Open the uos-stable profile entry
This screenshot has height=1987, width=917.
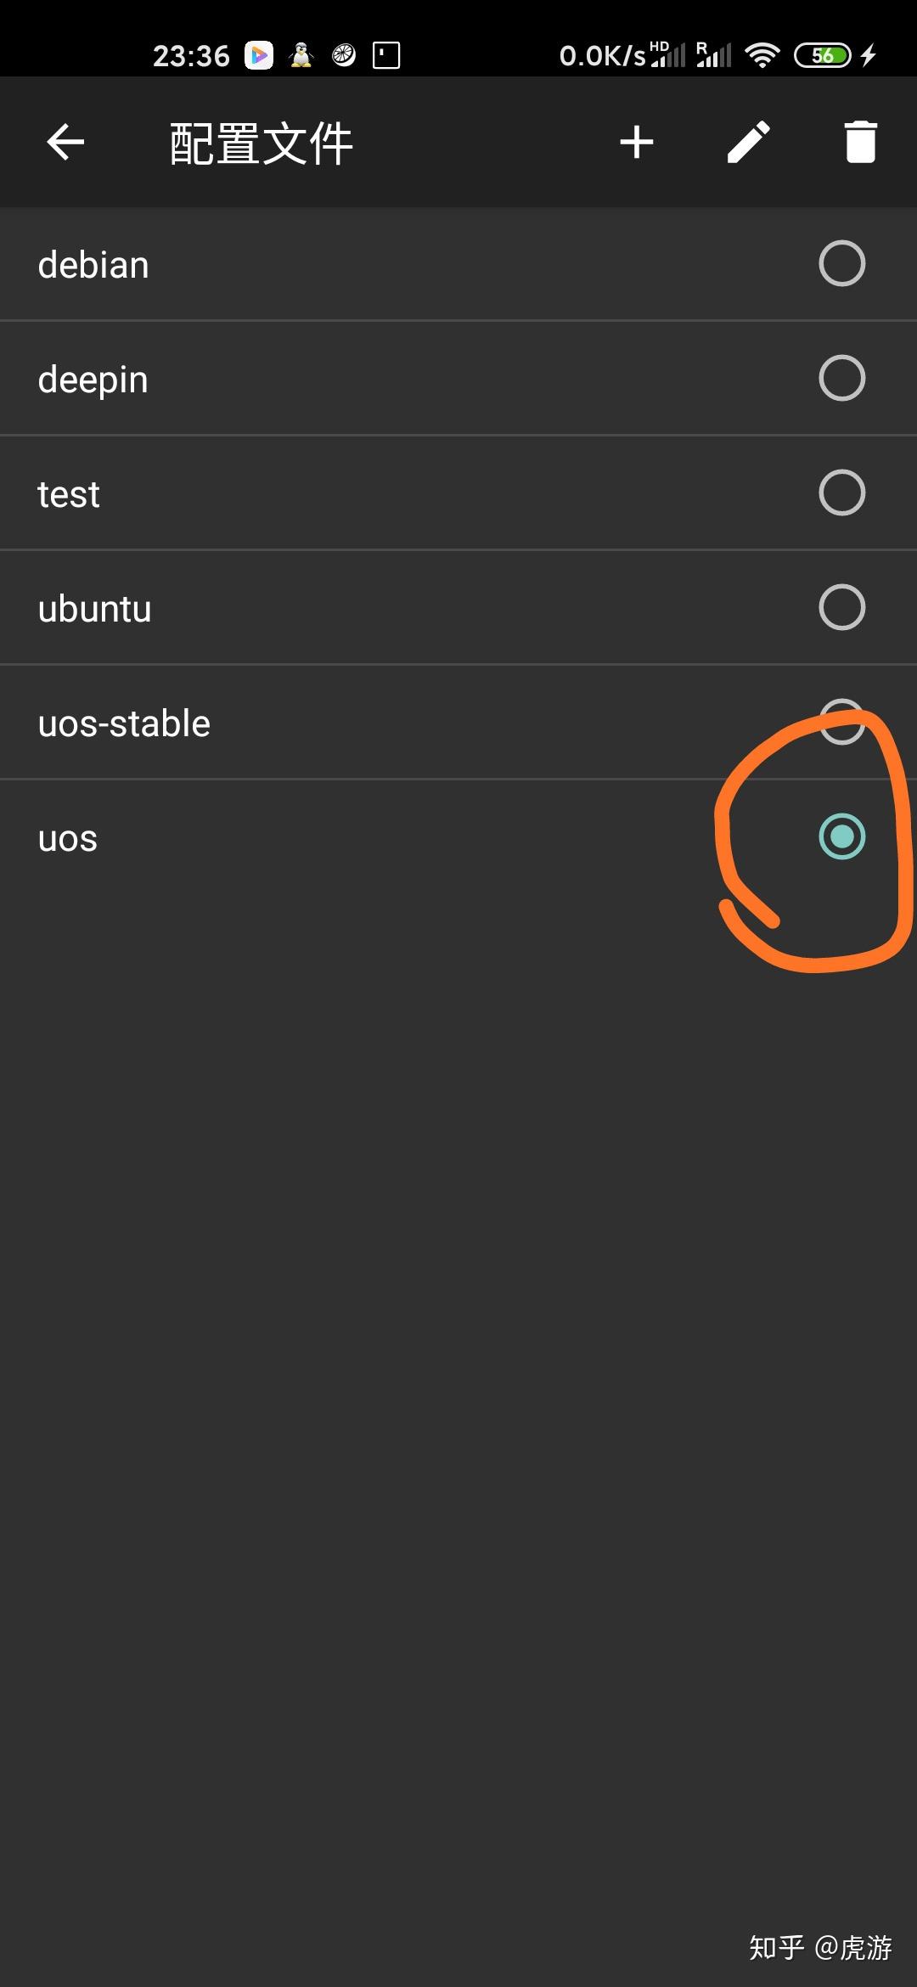click(340, 722)
